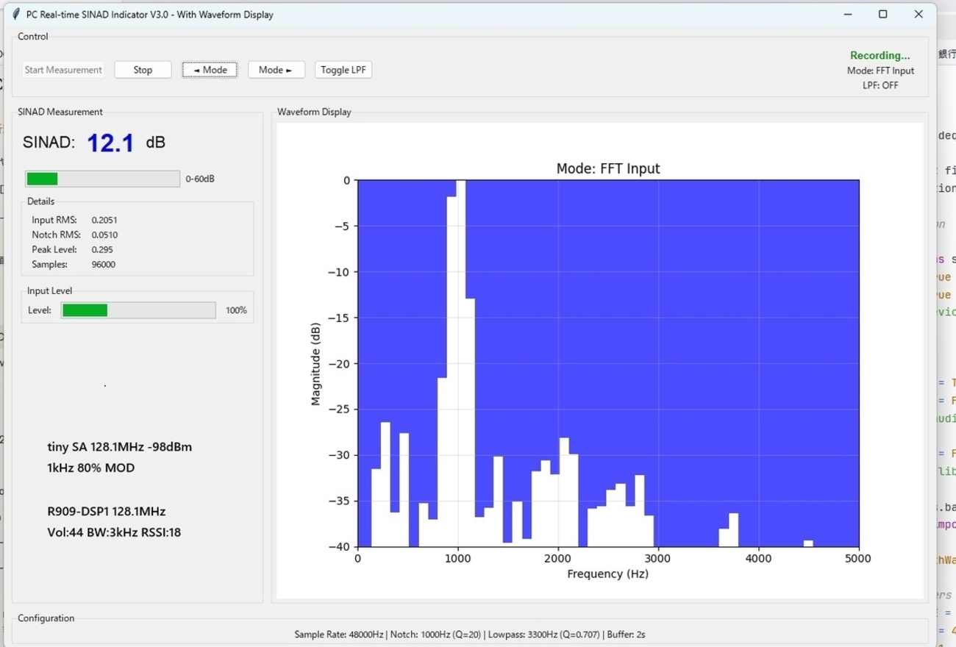956x647 pixels.
Task: Click the Stop button
Action: click(143, 70)
